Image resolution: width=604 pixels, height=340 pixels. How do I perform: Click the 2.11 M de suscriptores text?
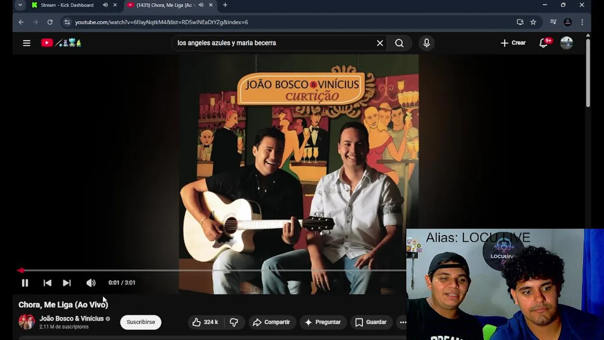pos(64,327)
